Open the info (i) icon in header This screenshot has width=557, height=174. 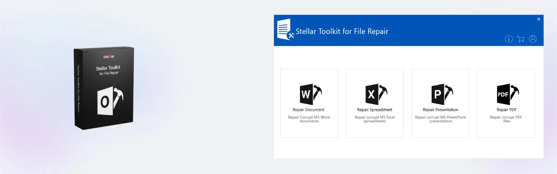[x=509, y=39]
